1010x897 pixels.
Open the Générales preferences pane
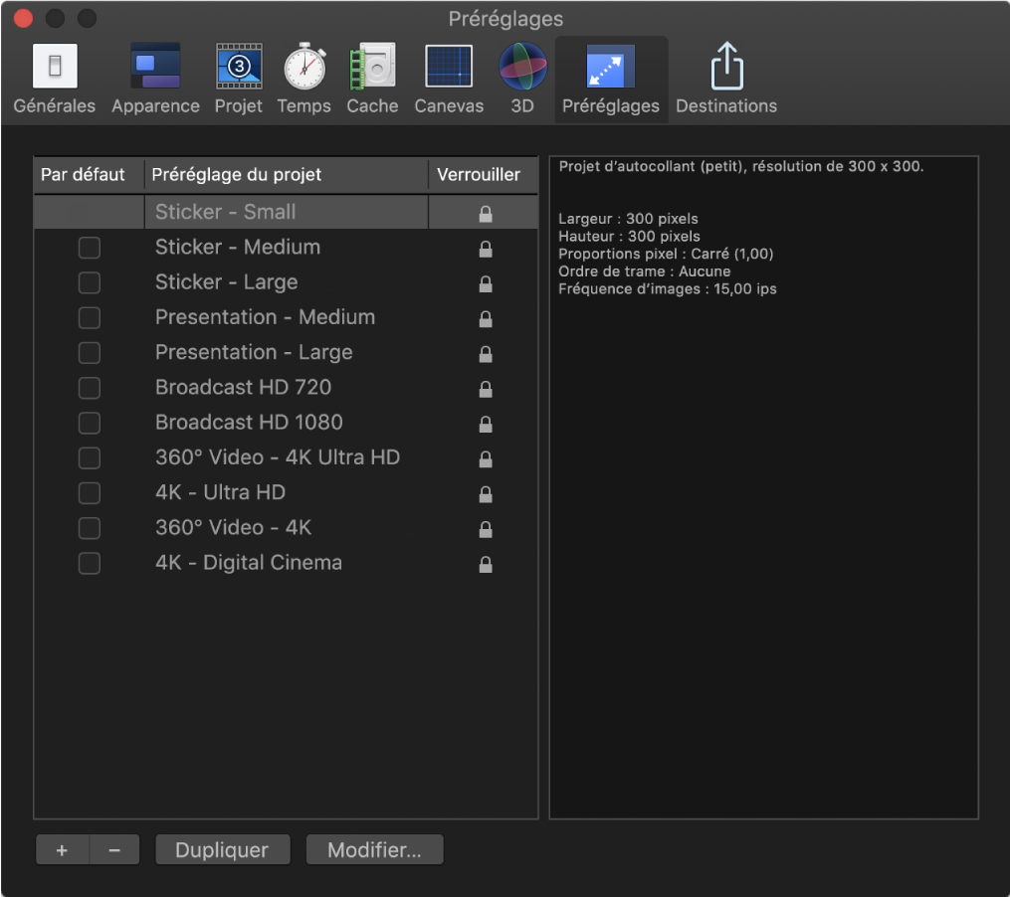pyautogui.click(x=55, y=80)
